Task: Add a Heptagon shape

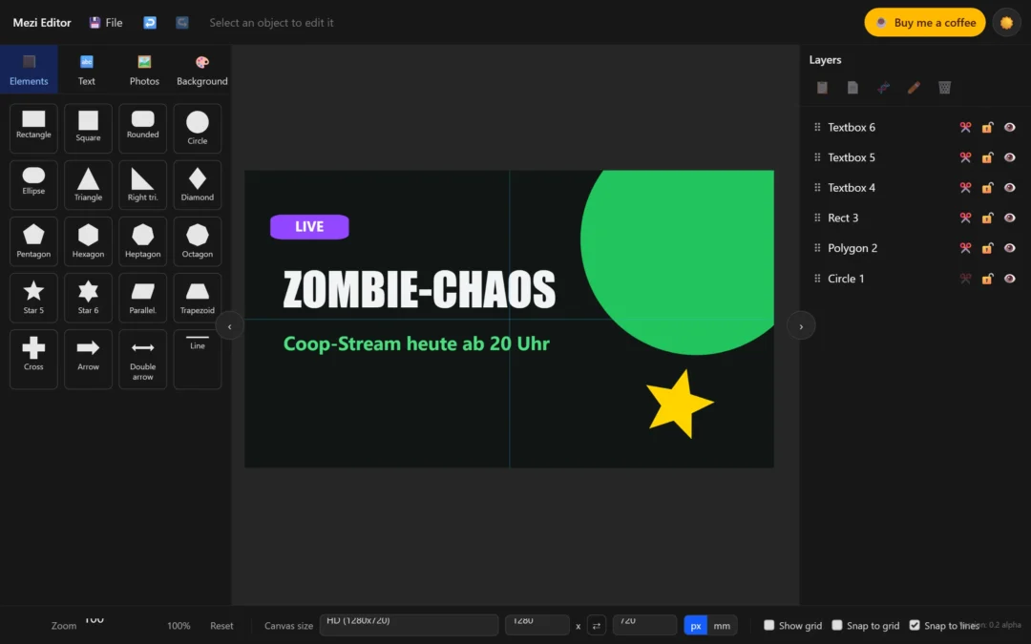Action: pos(142,241)
